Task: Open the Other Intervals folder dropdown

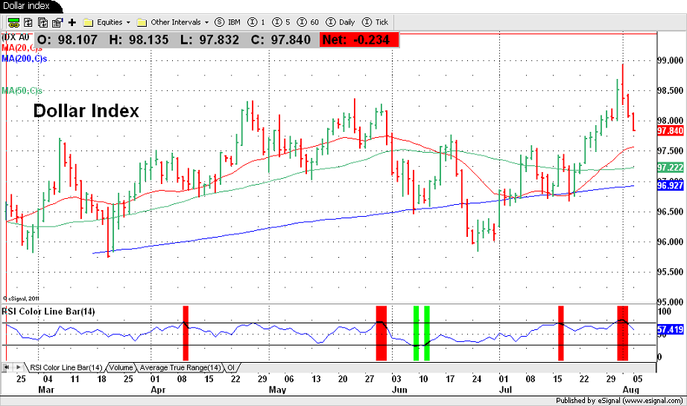Action: coord(173,22)
